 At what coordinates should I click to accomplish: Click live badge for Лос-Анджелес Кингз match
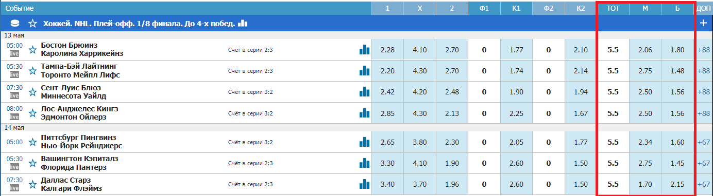pyautogui.click(x=14, y=117)
